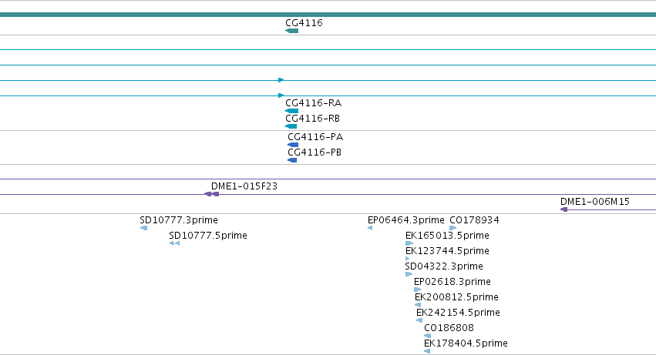Viewport: 656px width, 355px height.
Task: Select the EP02618.3prime arrow glyph
Action: 417,290
